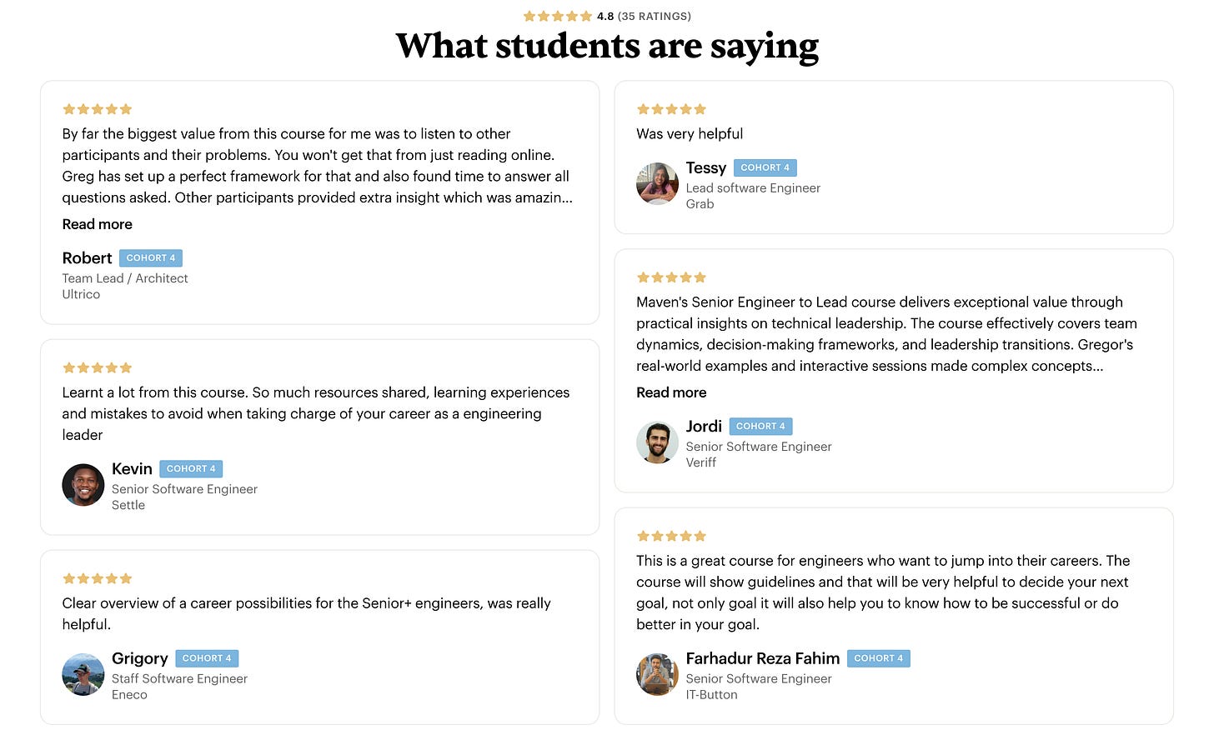Click Cohort 4 badge by Farhadur Reza Fahim
The width and height of the screenshot is (1214, 745).
(x=878, y=658)
